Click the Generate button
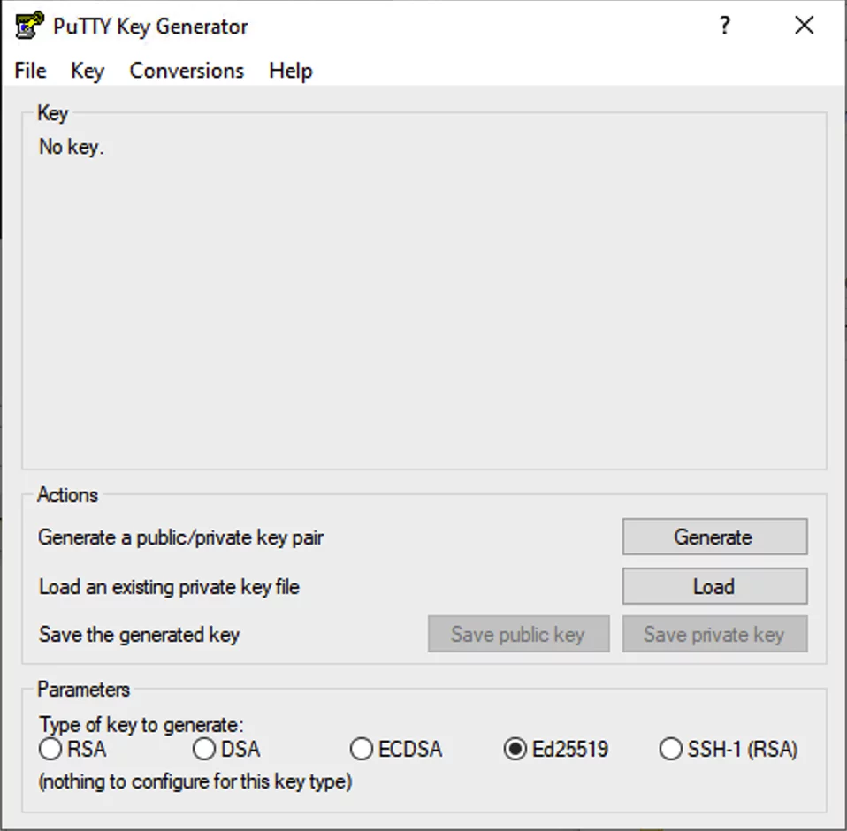Image resolution: width=847 pixels, height=831 pixels. tap(714, 537)
